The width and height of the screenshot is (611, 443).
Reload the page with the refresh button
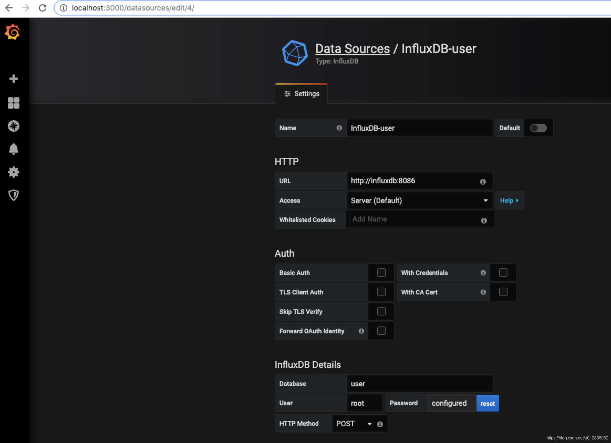click(x=43, y=8)
